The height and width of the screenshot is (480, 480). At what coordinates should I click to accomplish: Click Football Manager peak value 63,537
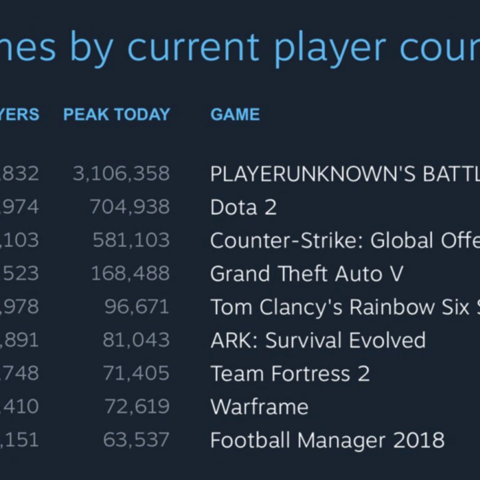[136, 440]
